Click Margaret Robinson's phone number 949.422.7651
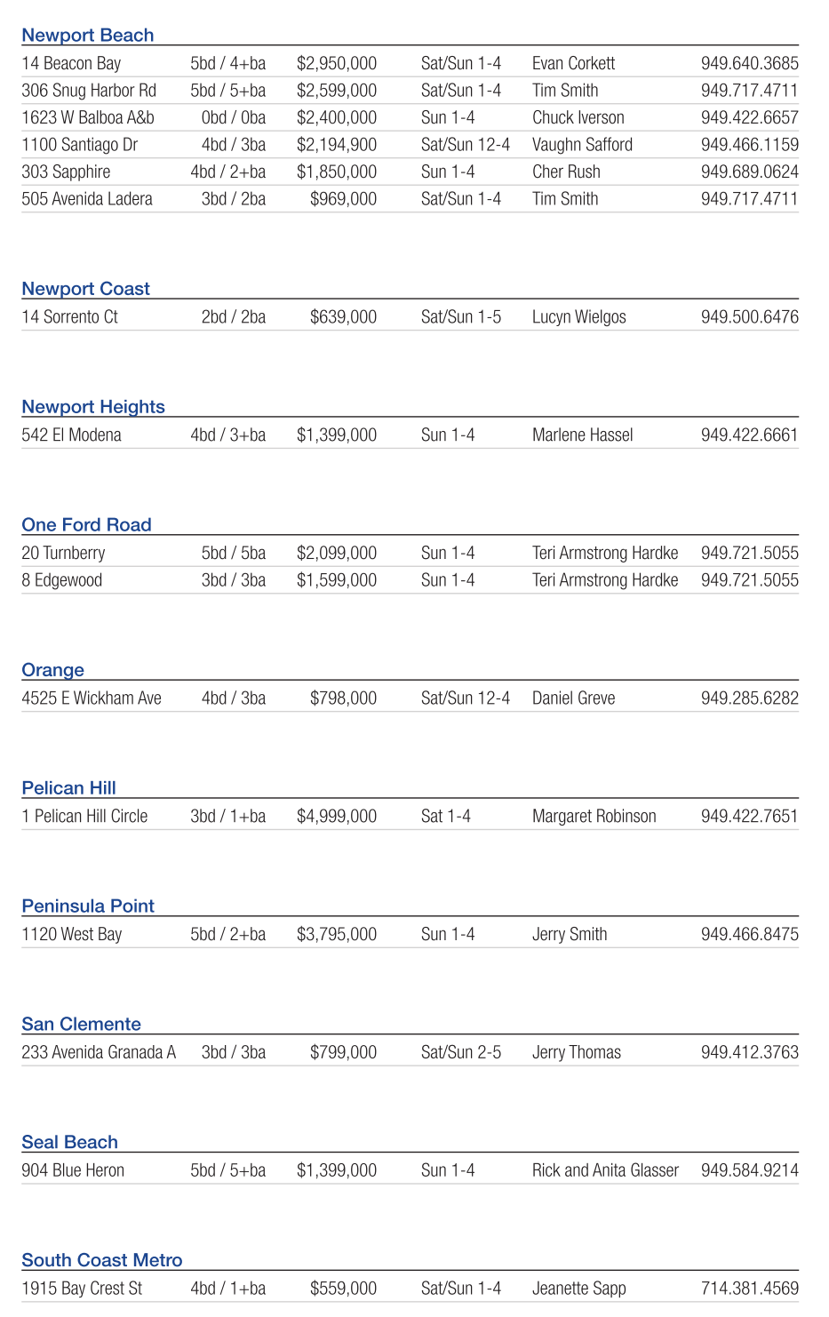Viewport: 829px width, 1317px height. 749,817
